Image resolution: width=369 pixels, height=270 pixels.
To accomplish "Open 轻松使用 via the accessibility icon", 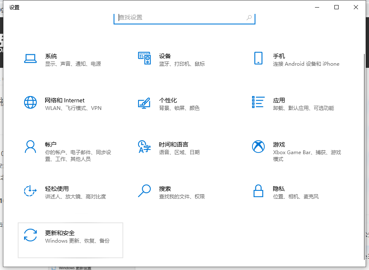I will (x=30, y=191).
